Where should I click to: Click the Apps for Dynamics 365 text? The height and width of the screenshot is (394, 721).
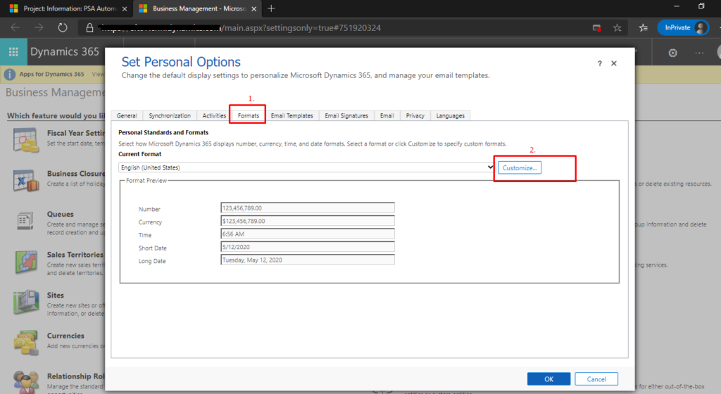point(51,74)
